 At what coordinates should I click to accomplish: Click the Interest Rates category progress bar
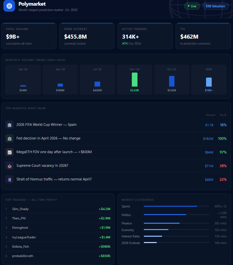click(176, 236)
